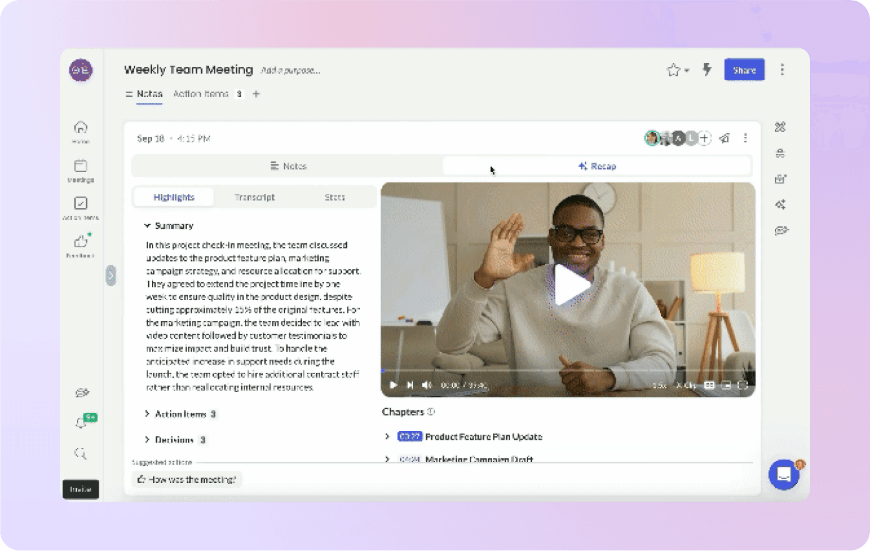Click the lightning bolt icon

click(x=707, y=70)
